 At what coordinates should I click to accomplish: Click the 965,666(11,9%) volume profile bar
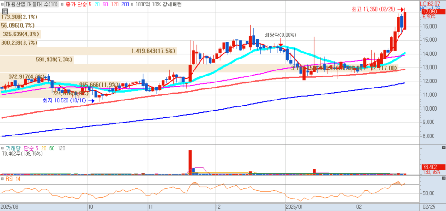pyautogui.click(x=60, y=85)
